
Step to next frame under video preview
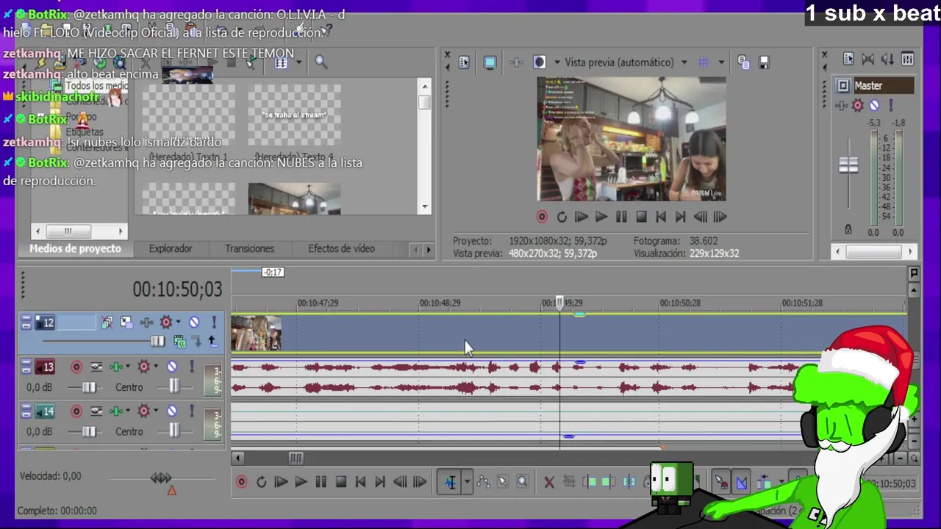(720, 217)
